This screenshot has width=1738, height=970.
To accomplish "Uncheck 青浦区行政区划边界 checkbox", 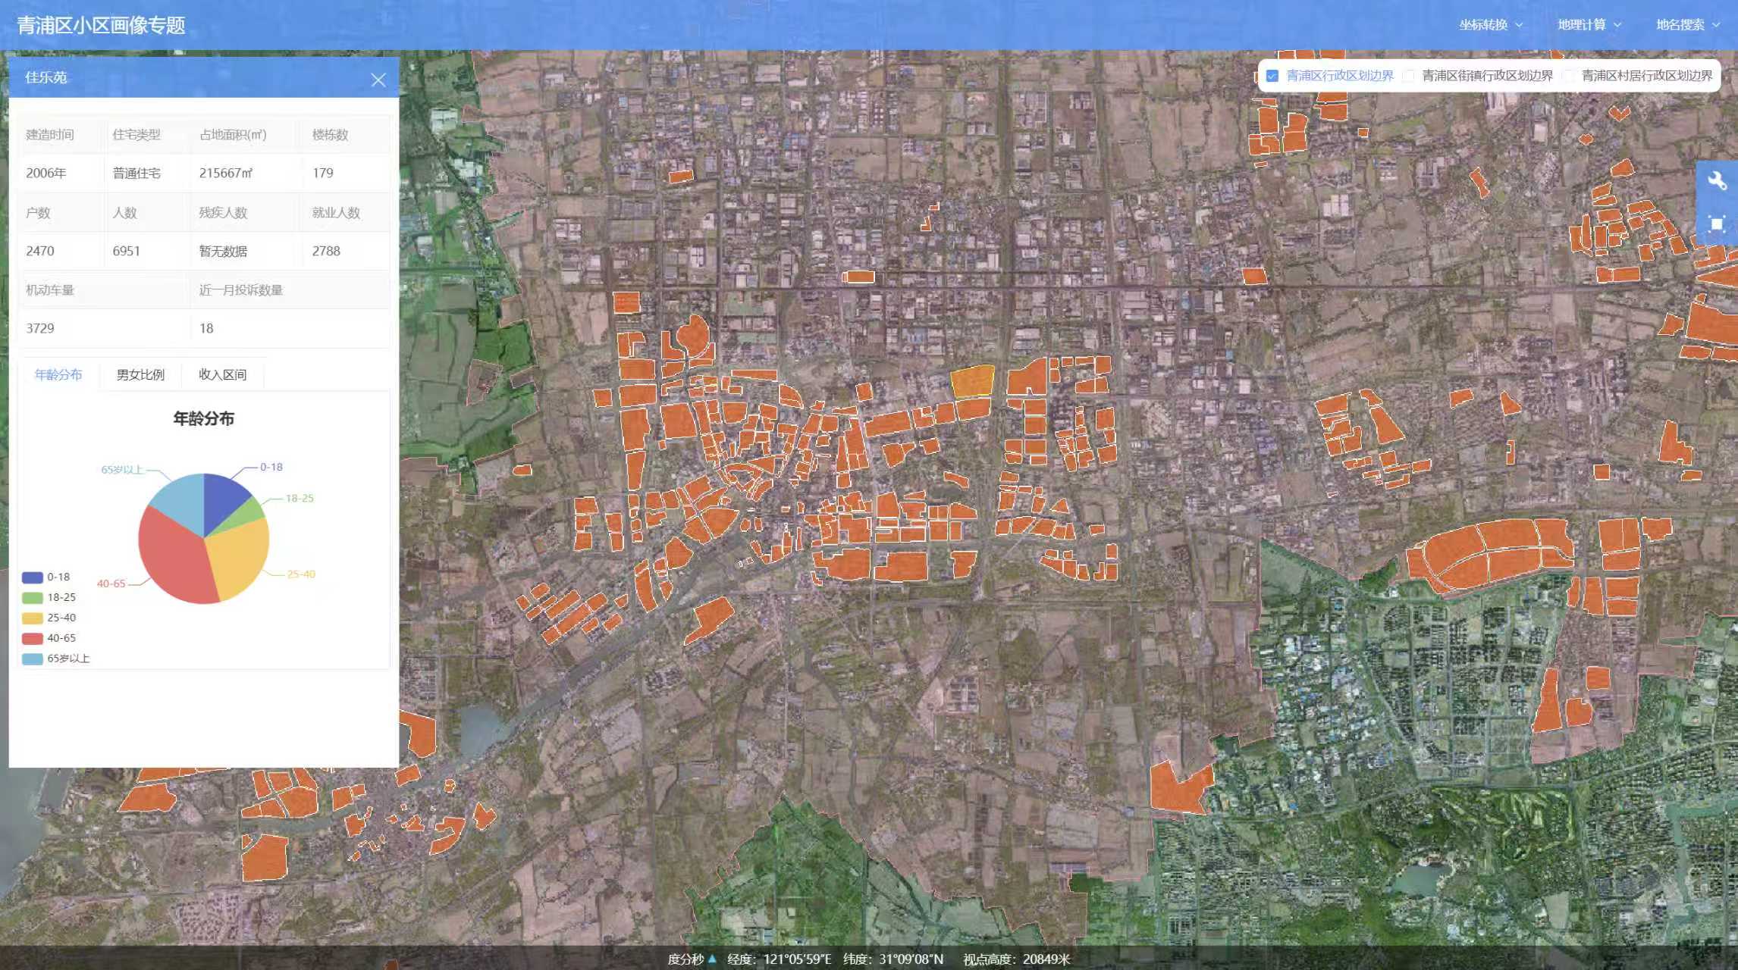I will pyautogui.click(x=1272, y=76).
